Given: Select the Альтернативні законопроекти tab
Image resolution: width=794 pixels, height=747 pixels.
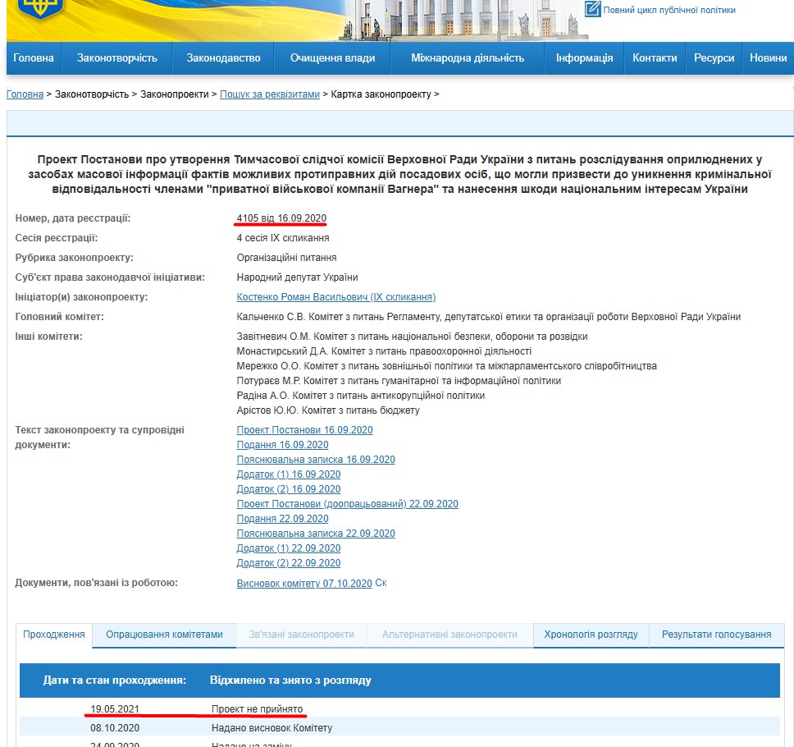Looking at the screenshot, I should tap(449, 635).
